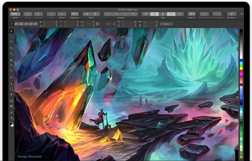Select the Pick tool arrow in toolbox
The width and height of the screenshot is (252, 161).
click(11, 31)
